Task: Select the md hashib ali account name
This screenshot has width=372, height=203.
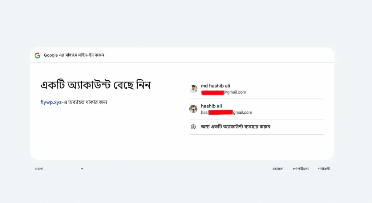Action: click(x=215, y=86)
